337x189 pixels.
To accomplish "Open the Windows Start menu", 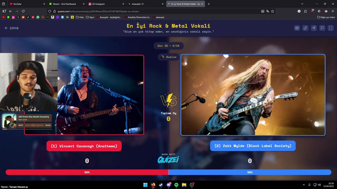I will click(145, 185).
